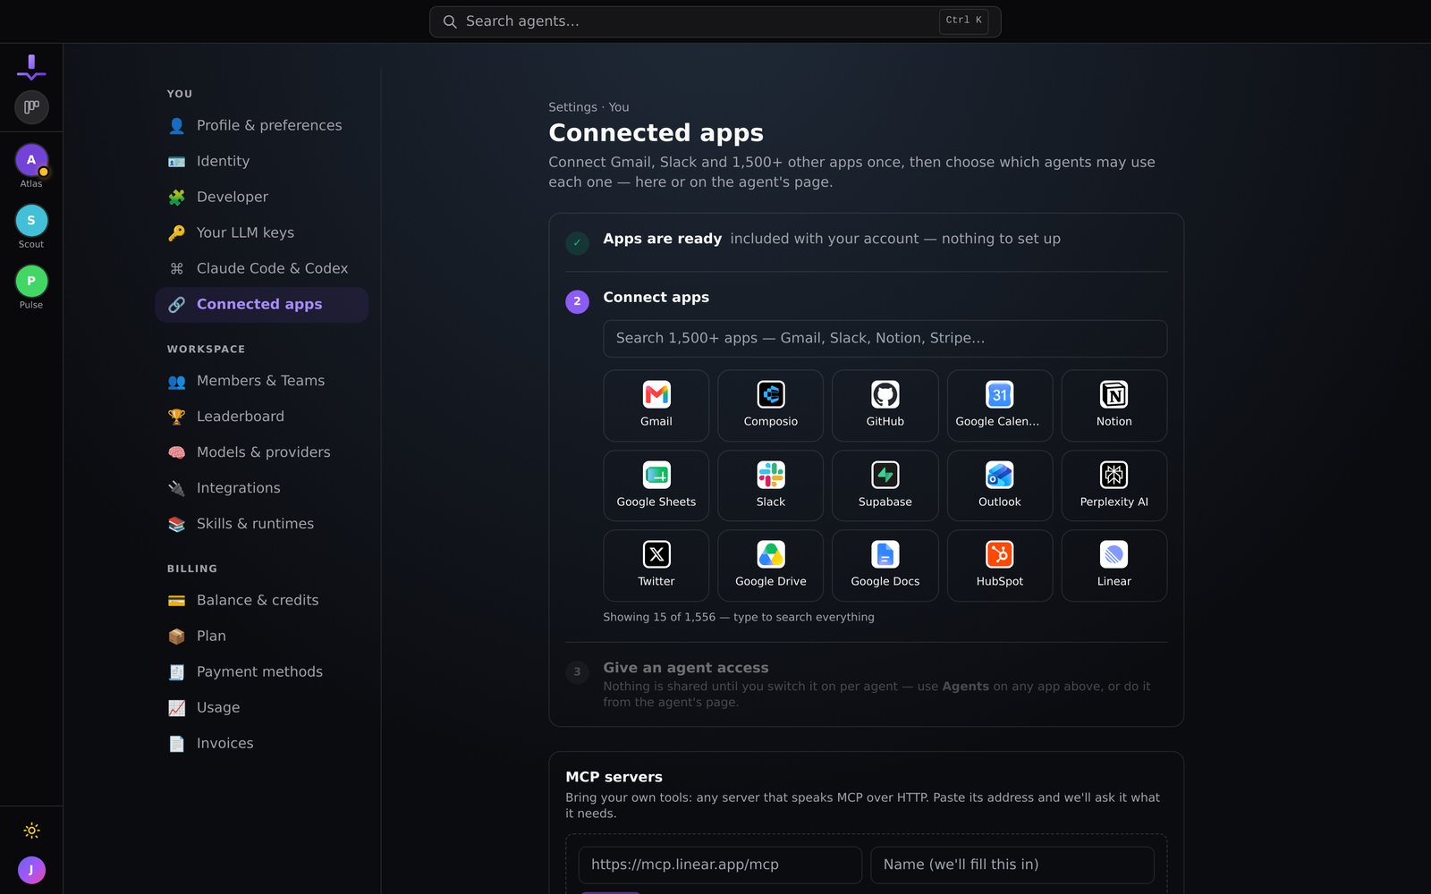Open the user account avatar J

(31, 870)
